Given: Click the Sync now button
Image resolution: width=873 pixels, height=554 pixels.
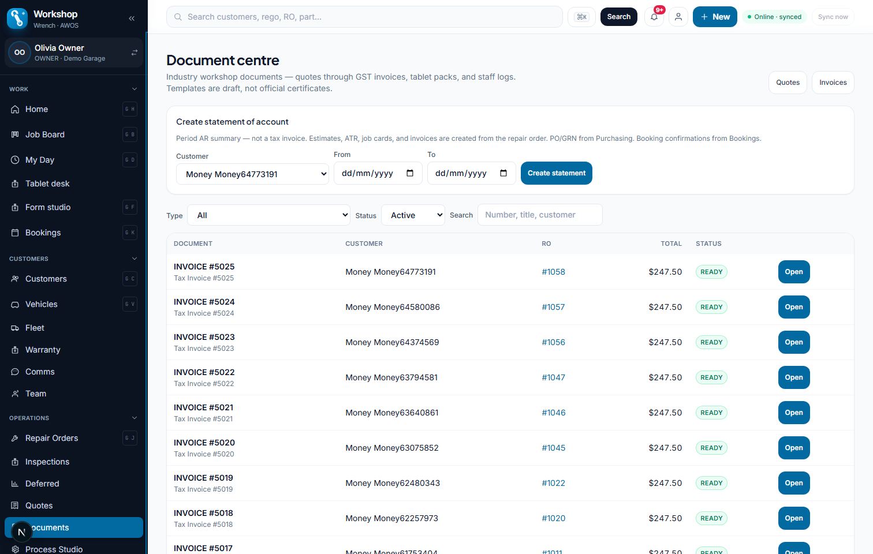Looking at the screenshot, I should coord(833,17).
